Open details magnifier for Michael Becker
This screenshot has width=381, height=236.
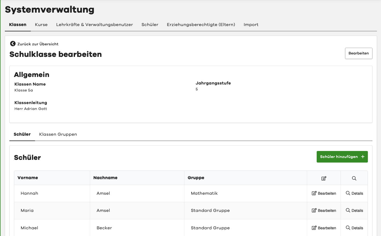click(x=348, y=228)
